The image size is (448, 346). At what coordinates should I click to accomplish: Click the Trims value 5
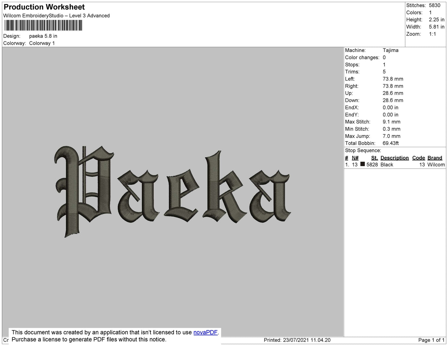(384, 72)
